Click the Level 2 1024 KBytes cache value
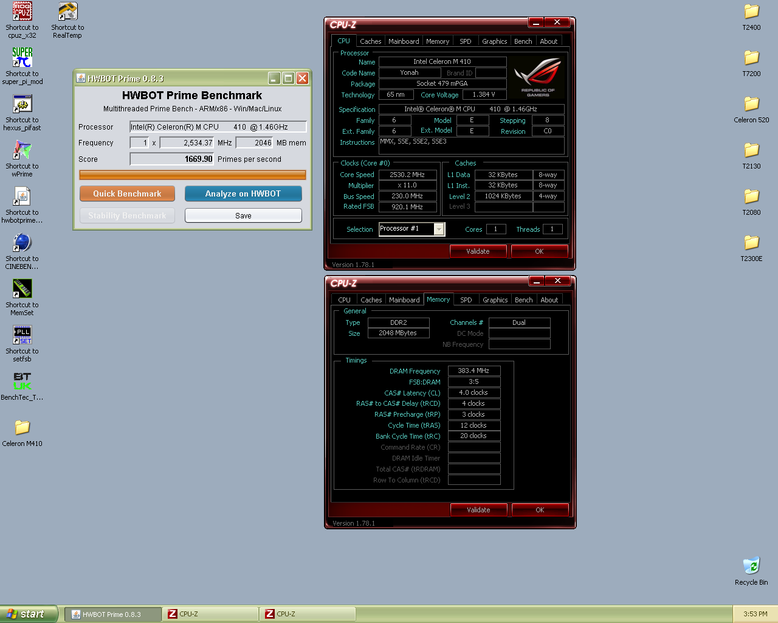This screenshot has width=778, height=623. [503, 196]
